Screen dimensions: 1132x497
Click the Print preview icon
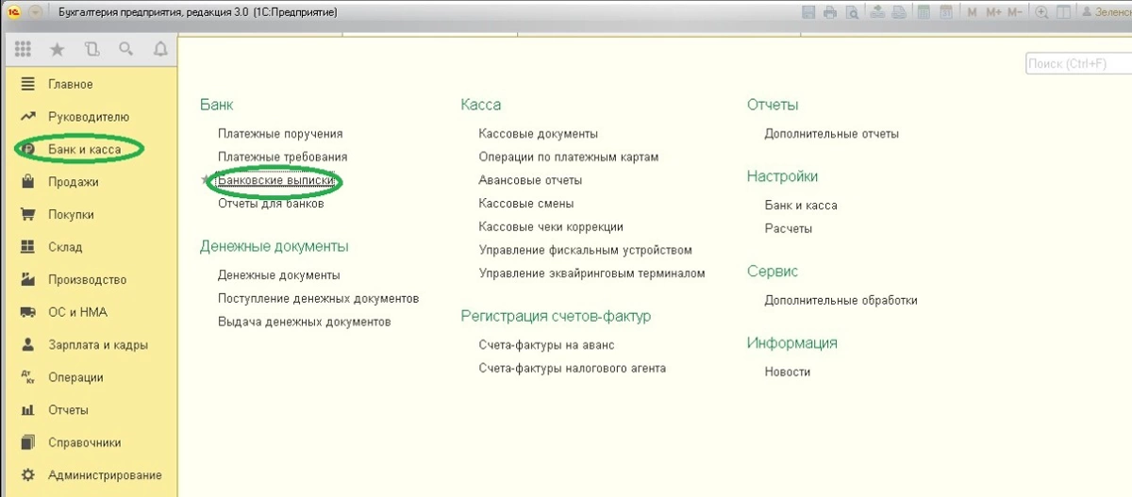point(853,12)
